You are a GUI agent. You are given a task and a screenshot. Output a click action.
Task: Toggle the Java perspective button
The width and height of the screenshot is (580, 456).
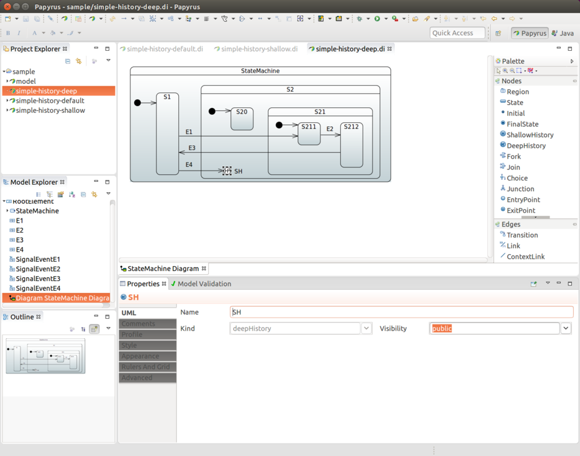(x=563, y=34)
